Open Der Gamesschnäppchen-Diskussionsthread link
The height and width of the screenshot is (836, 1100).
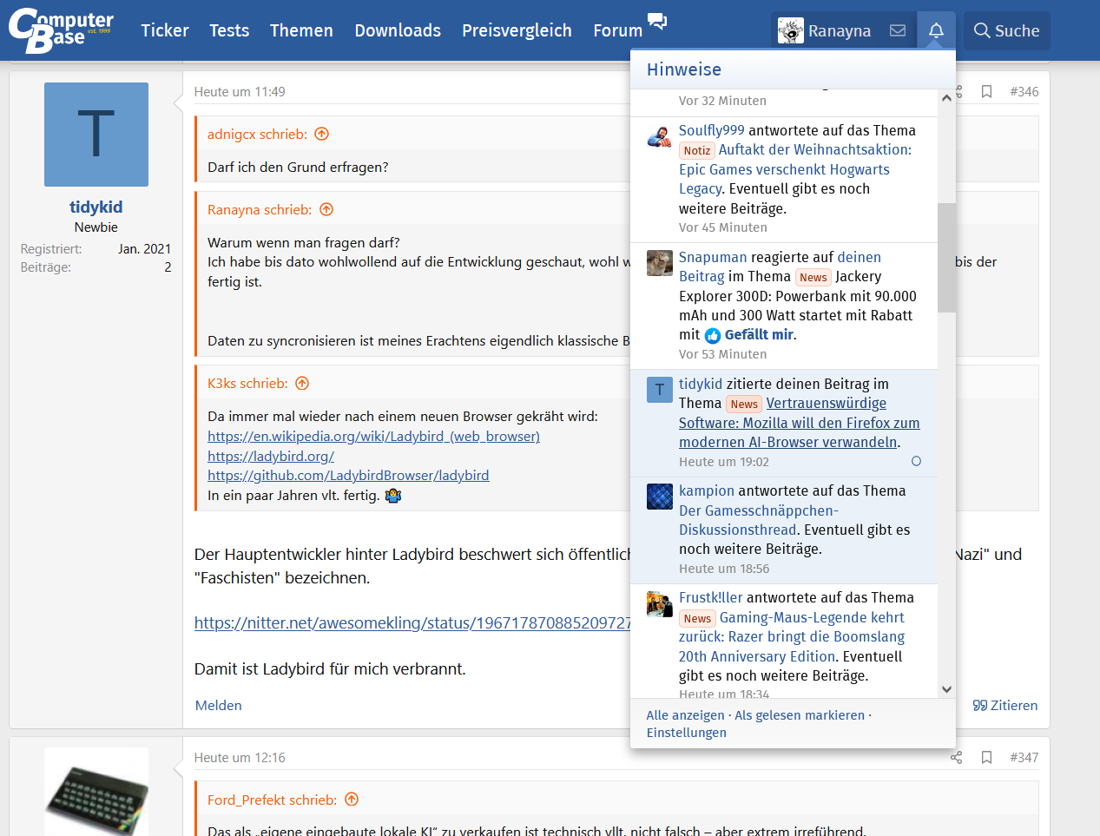(759, 520)
